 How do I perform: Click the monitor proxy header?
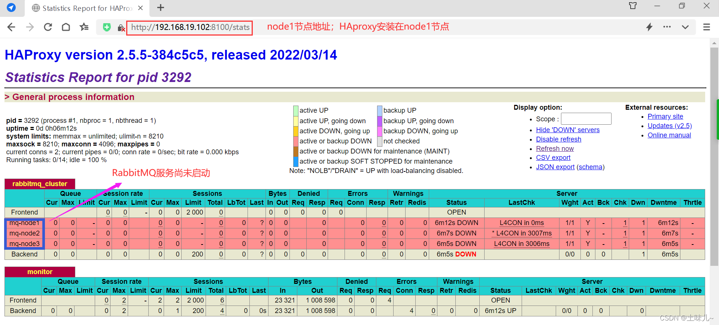click(x=40, y=272)
